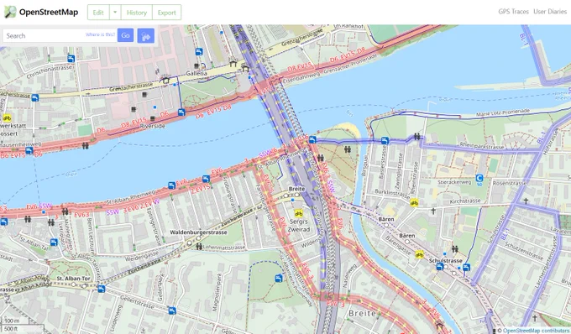Select bicycle shop icon above werkstatt label

coord(7,117)
